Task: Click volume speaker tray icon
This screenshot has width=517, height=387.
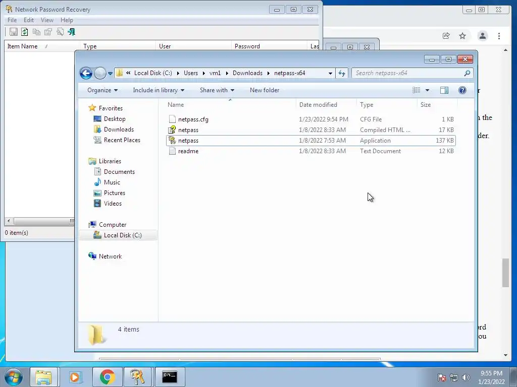Action: (466, 377)
